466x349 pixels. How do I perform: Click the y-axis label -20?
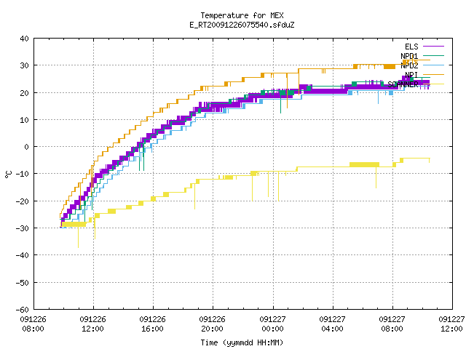click(23, 201)
